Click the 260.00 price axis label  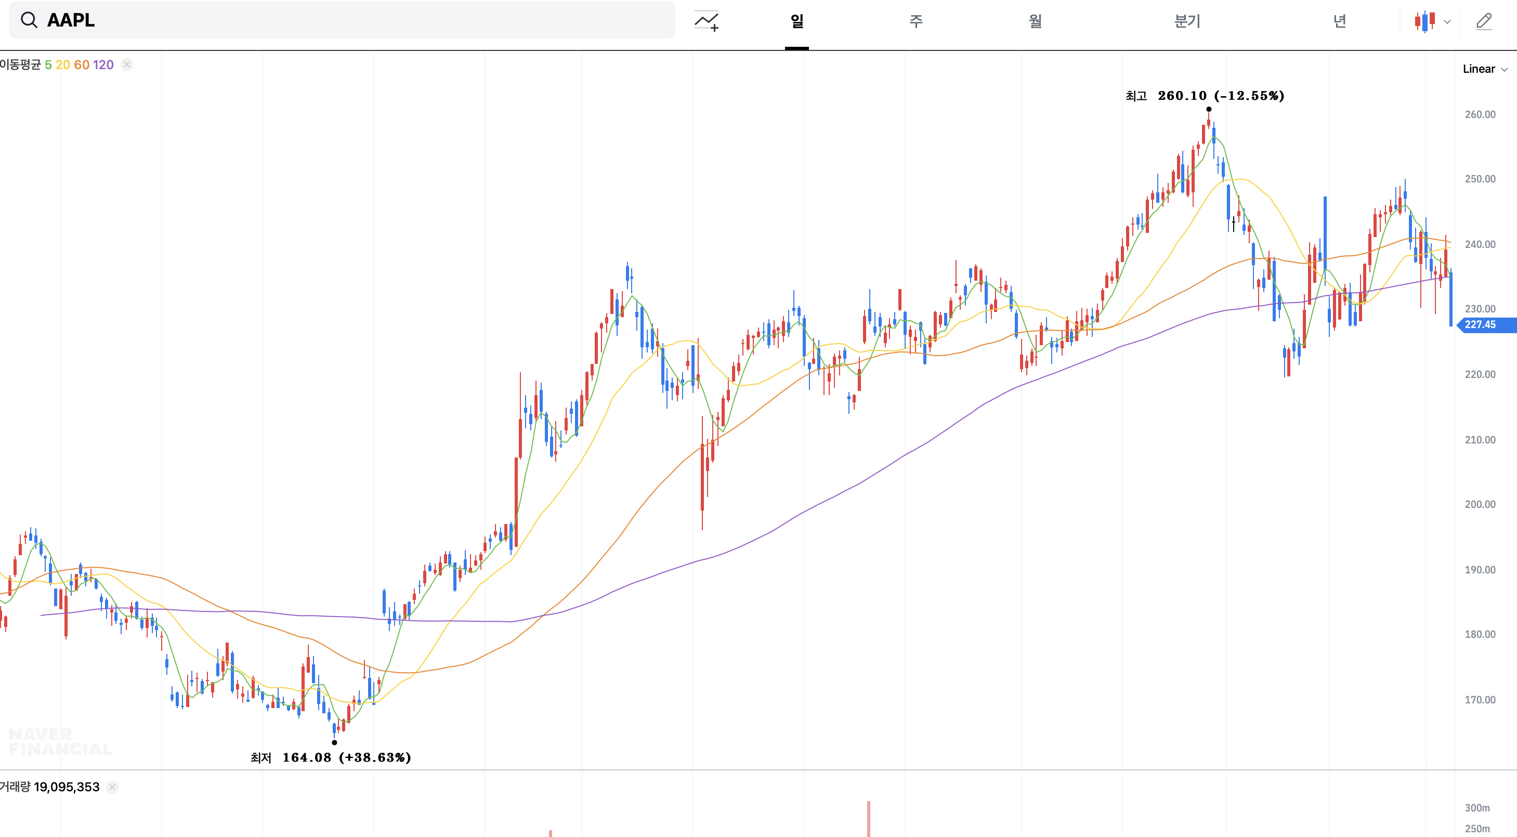1480,114
